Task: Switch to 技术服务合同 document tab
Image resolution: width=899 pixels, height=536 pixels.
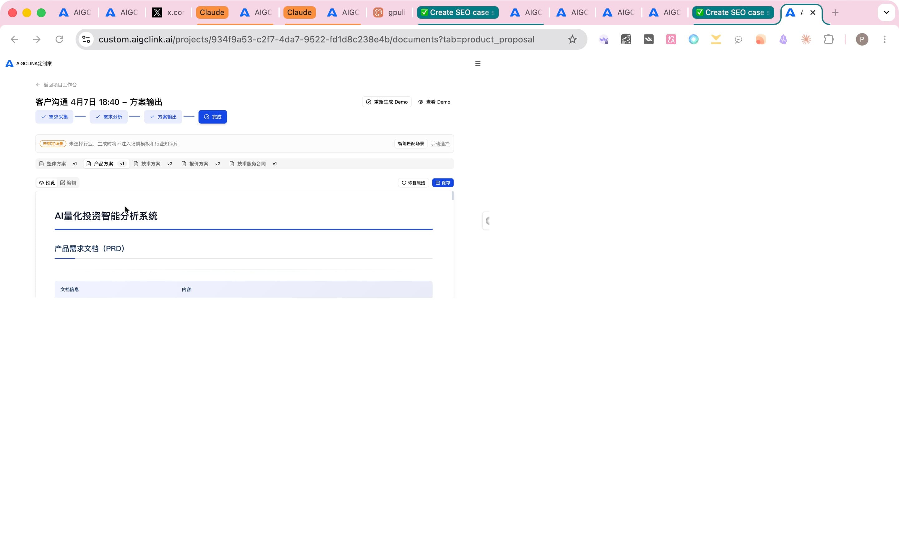Action: tap(253, 163)
